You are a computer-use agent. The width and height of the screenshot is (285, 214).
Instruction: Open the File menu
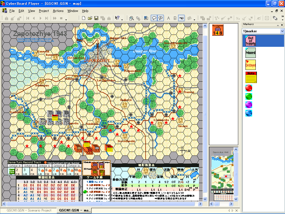coord(12,11)
